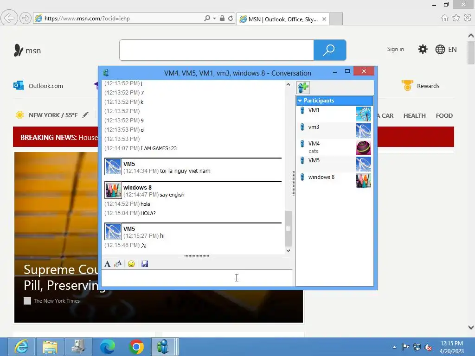This screenshot has height=356, width=475.
Task: Click the MSN search magnifier button
Action: pyautogui.click(x=330, y=50)
